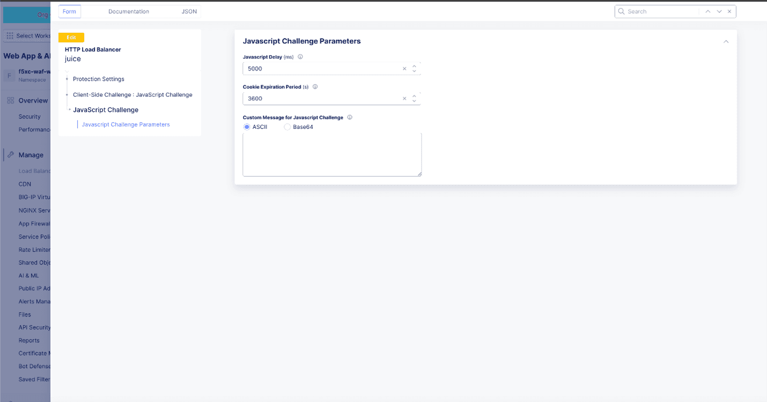The width and height of the screenshot is (767, 402).
Task: Click the f5xc-waf namespace icon
Action: (x=9, y=76)
